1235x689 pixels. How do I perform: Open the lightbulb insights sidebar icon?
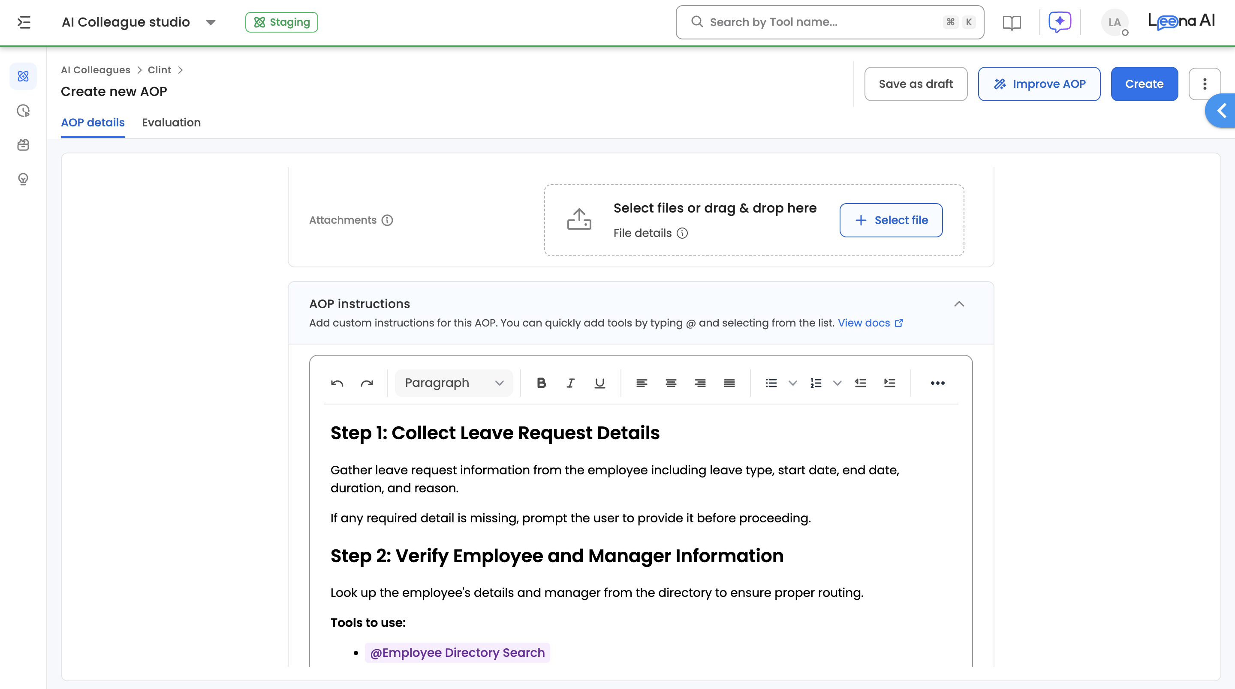tap(23, 179)
